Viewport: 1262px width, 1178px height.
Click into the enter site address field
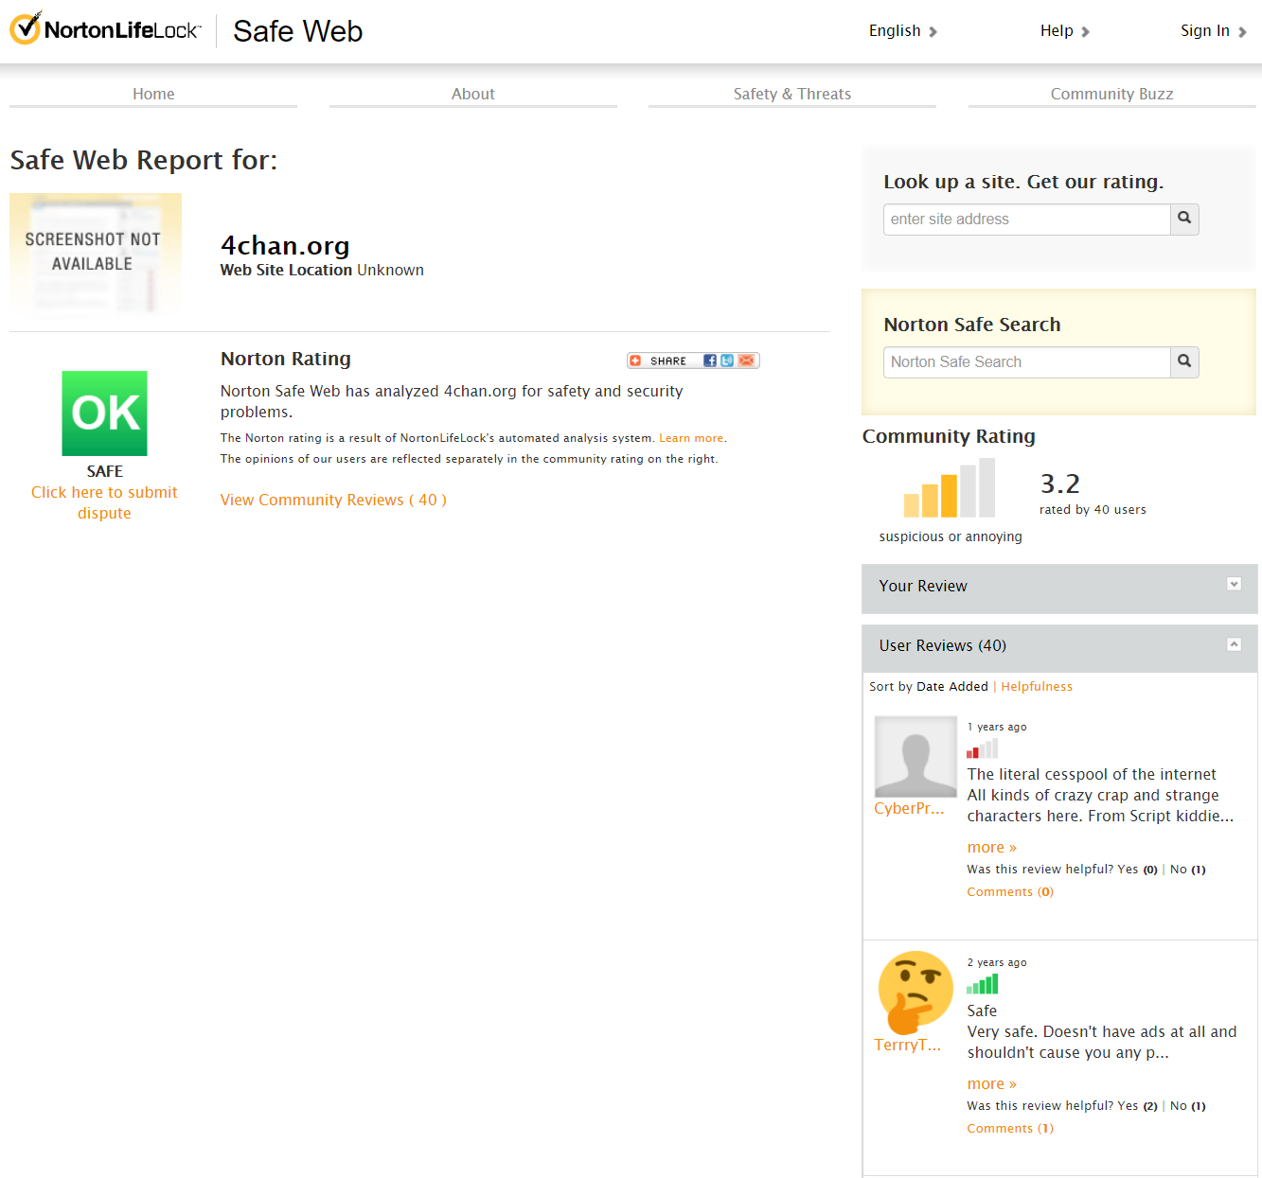click(x=1027, y=219)
